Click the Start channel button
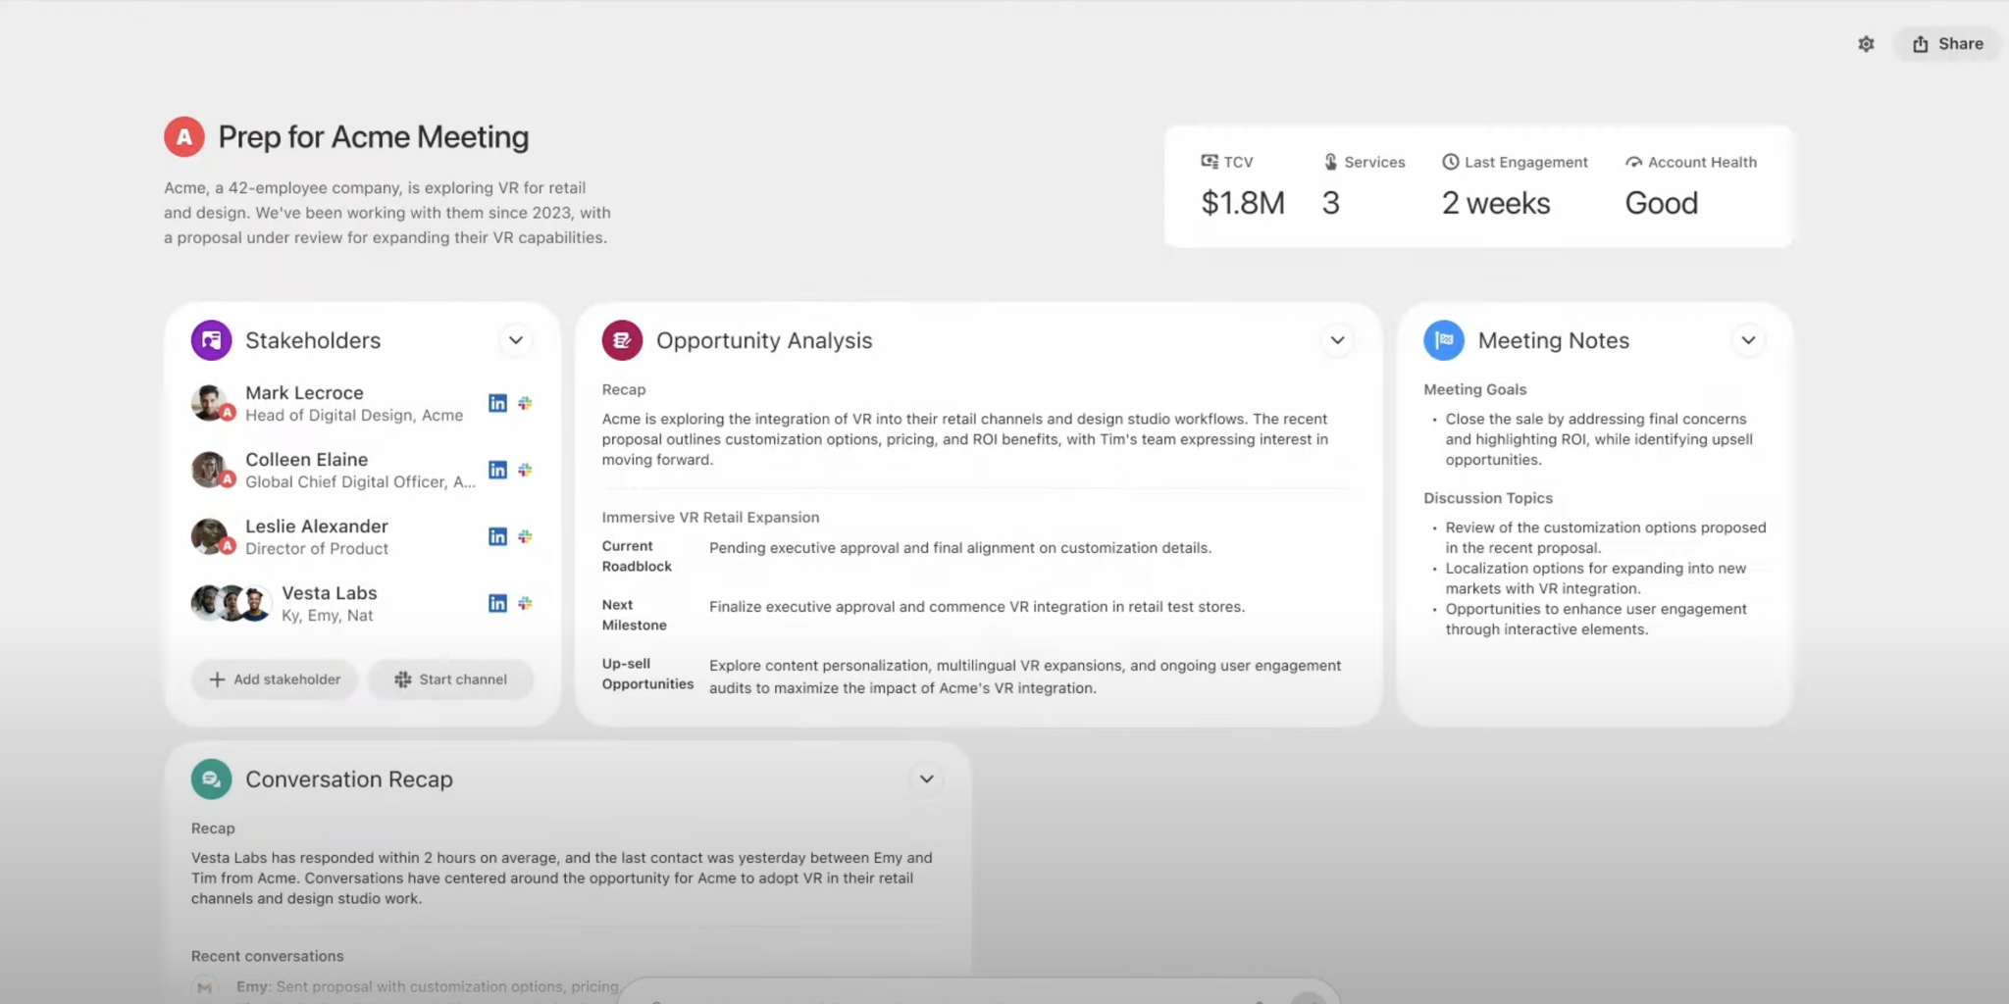The height and width of the screenshot is (1004, 2009). 451,679
